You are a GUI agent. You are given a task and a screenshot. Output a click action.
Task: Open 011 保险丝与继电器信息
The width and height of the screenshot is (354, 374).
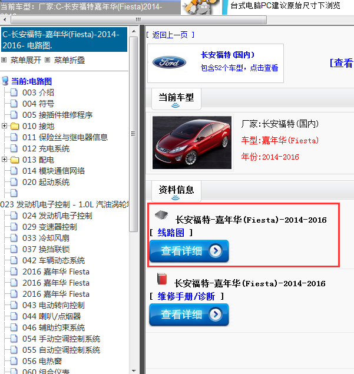tap(65, 137)
